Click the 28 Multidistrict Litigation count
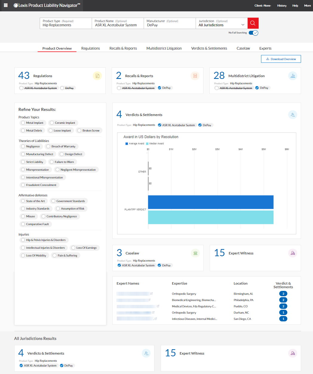 [x=219, y=75]
